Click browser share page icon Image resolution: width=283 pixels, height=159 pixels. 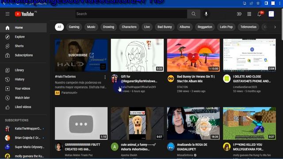click(x=251, y=3)
